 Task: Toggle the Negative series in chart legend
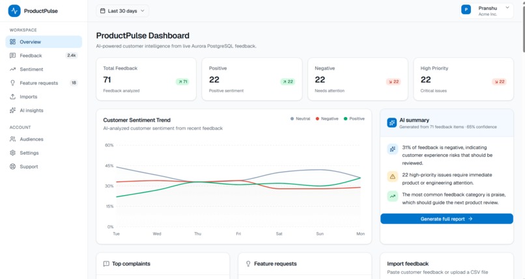[327, 118]
